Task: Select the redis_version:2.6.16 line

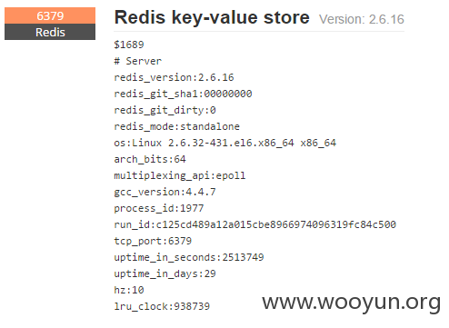Action: (174, 77)
